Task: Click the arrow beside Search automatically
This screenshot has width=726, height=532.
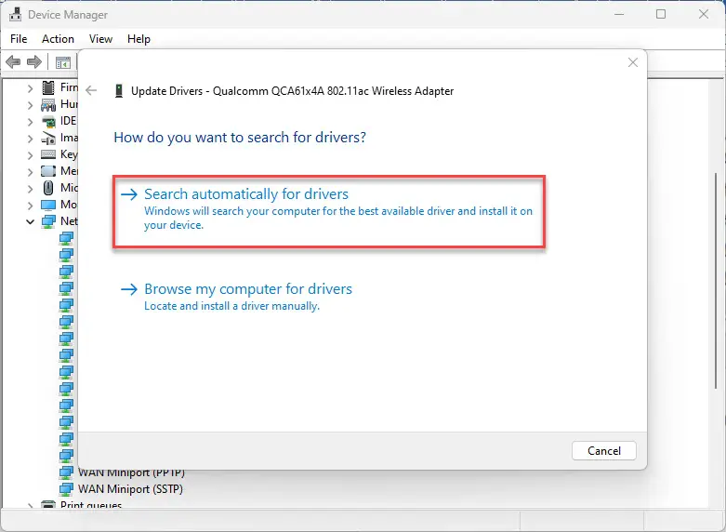Action: [x=129, y=194]
